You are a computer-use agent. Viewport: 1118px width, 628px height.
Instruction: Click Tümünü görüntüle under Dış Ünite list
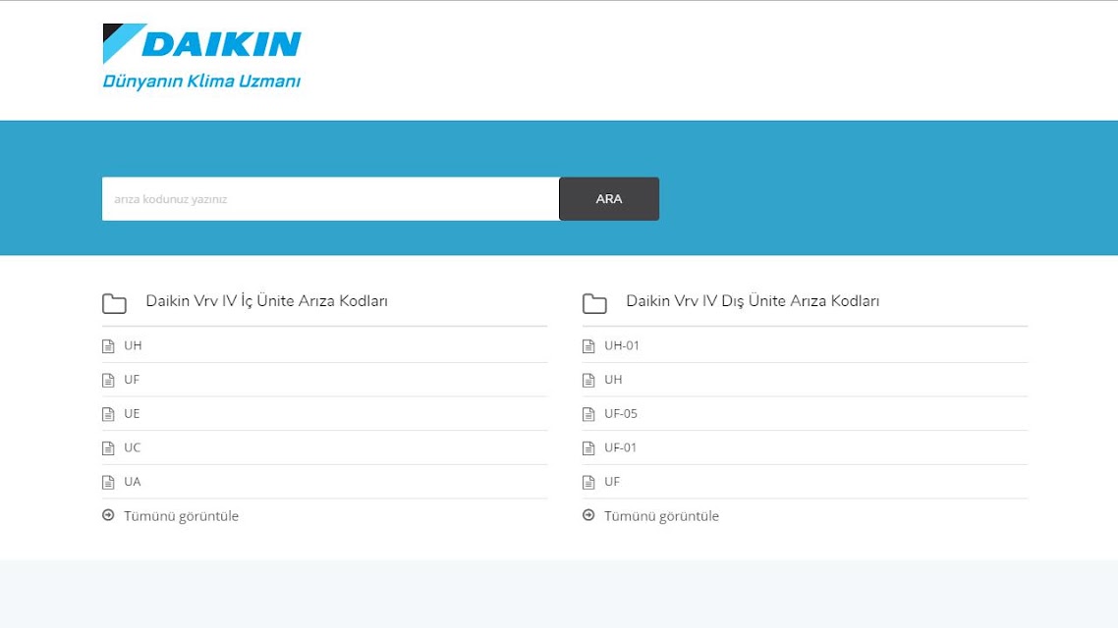pos(662,516)
